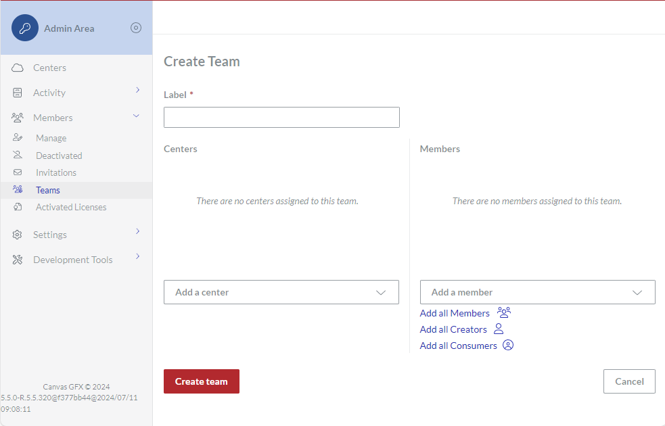Click inside the Label text field
The image size is (665, 426).
281,117
